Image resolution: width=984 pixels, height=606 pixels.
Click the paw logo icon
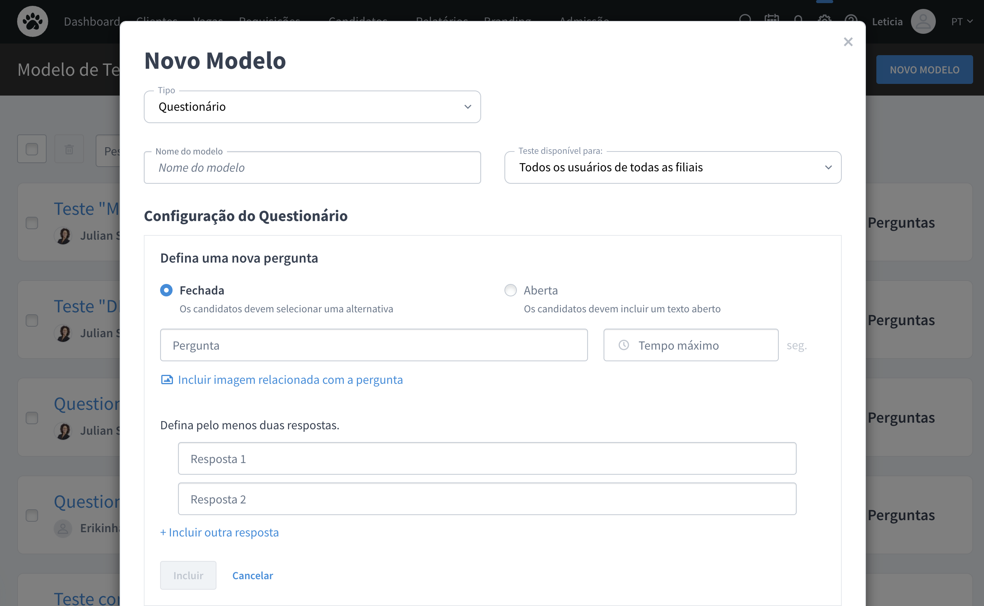(x=33, y=21)
